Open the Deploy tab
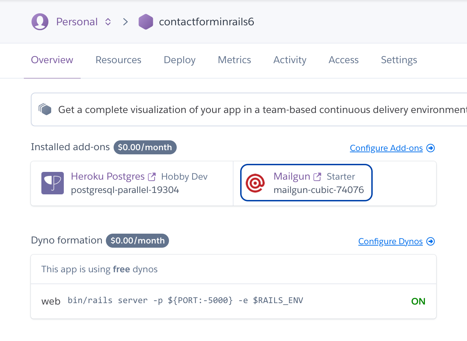The width and height of the screenshot is (467, 341). point(180,60)
